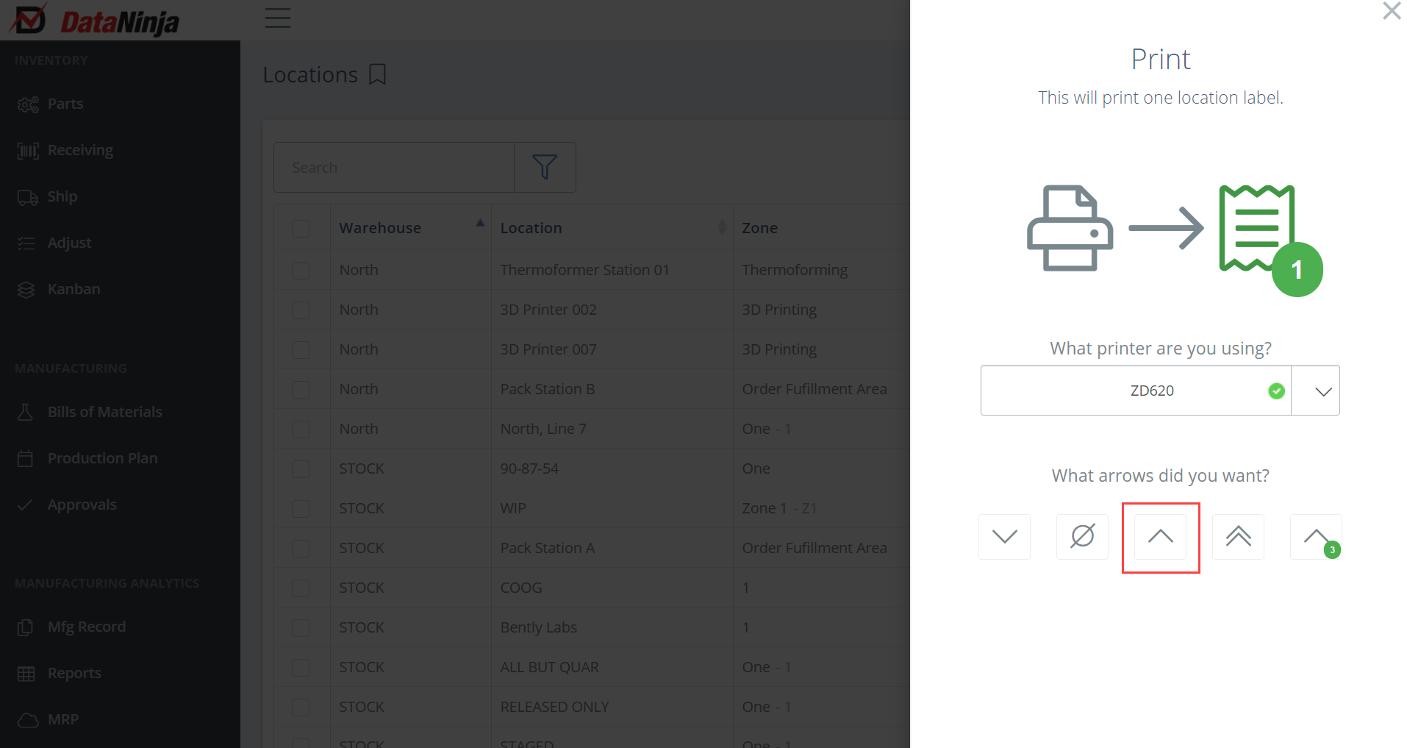Check the Pack Station B row
The height and width of the screenshot is (748, 1407).
click(301, 389)
